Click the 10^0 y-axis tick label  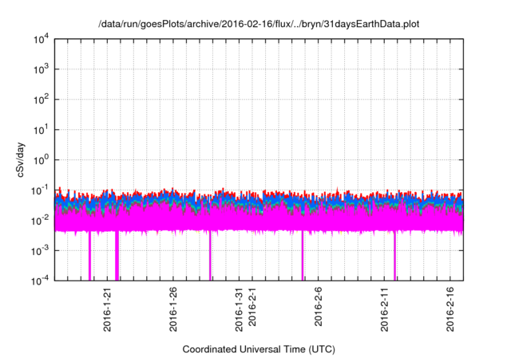tap(42, 160)
